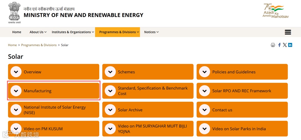Click the Ministry of New and Renewable Energy title

(83, 15)
